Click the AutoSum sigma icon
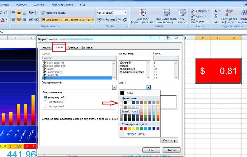Screen dimensions: 247x157 coord(216,11)
